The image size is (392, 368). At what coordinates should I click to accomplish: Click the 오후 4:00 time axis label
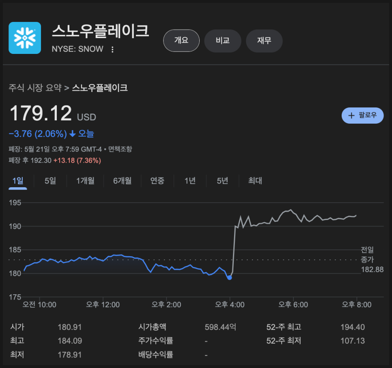click(230, 305)
